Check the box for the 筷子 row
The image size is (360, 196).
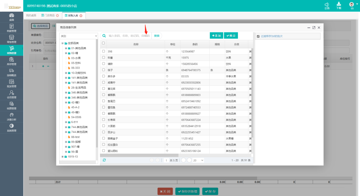(x=103, y=70)
